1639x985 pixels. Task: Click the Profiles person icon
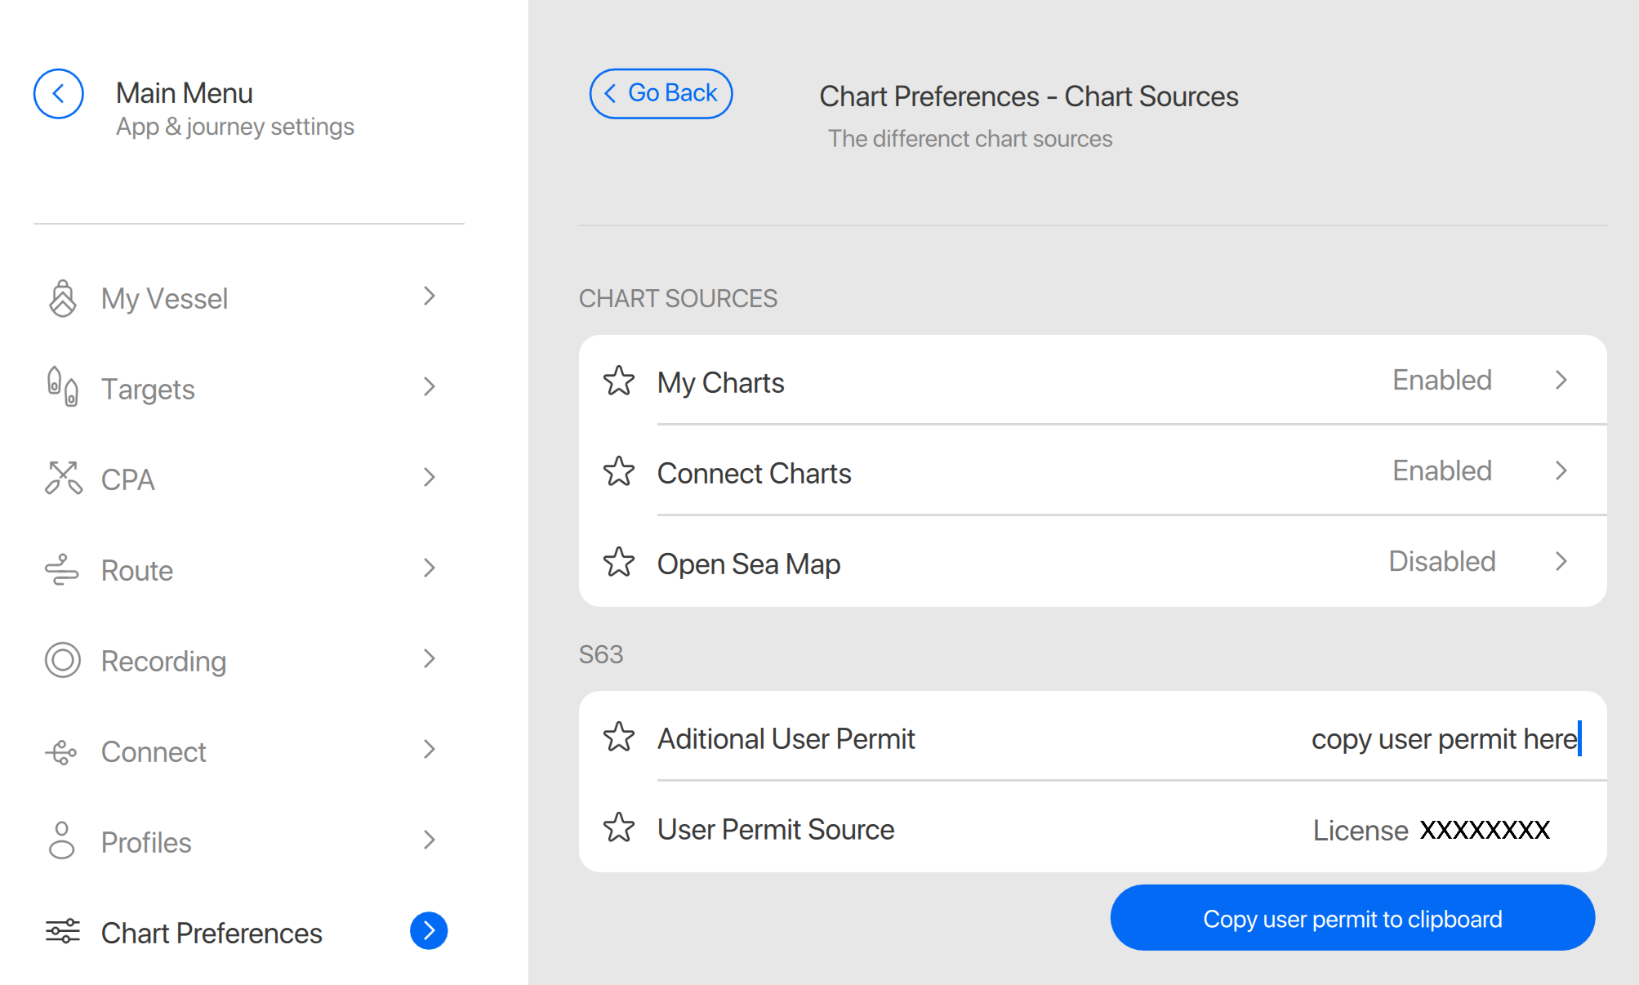62,840
